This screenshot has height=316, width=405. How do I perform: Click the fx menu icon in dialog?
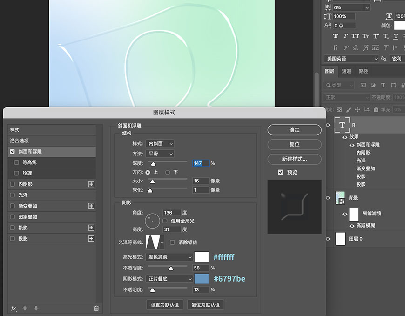(x=14, y=309)
